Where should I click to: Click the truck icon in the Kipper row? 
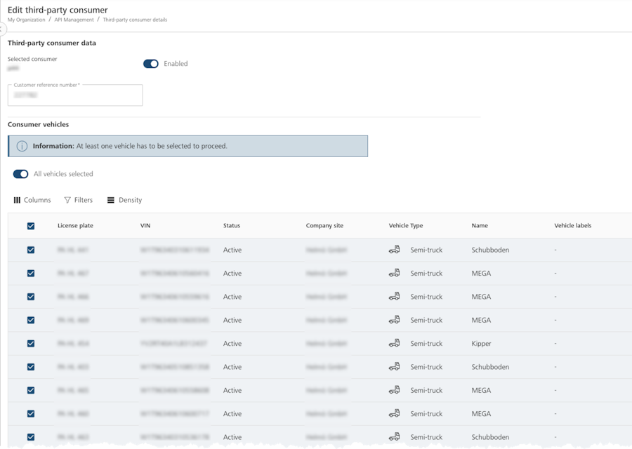tap(394, 343)
